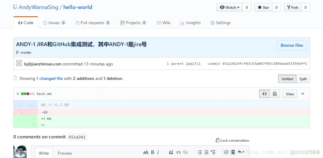Click the Lock conversation link
This screenshot has height=158, width=323.
[x=232, y=140]
